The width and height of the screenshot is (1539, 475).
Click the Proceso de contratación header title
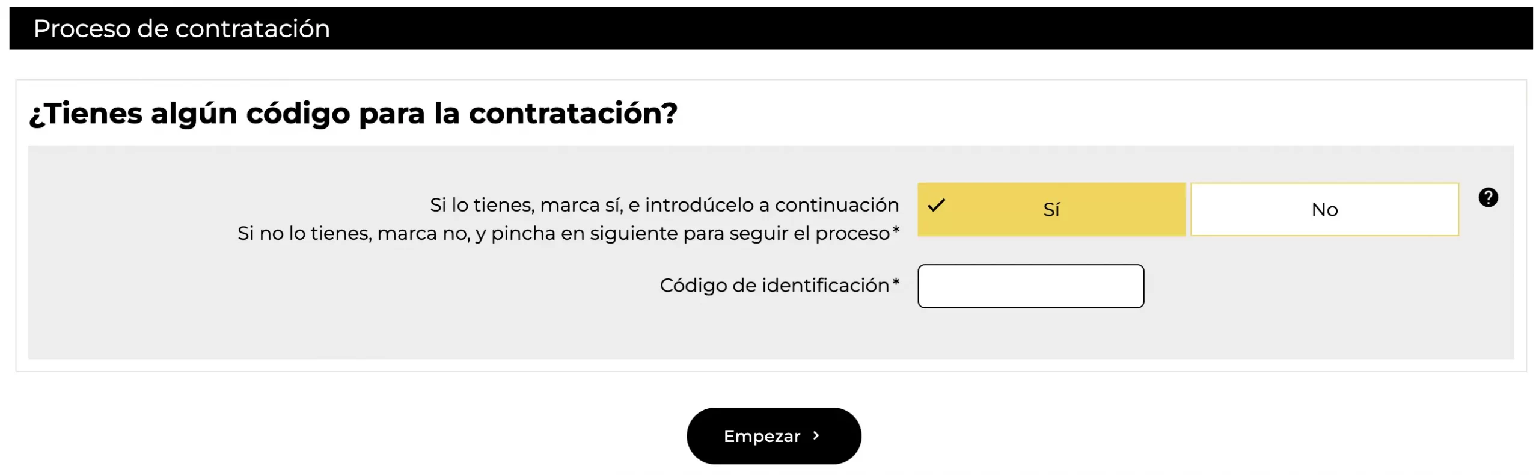tap(182, 28)
